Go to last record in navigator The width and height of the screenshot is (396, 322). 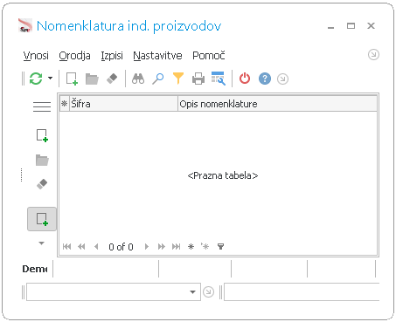tap(176, 247)
